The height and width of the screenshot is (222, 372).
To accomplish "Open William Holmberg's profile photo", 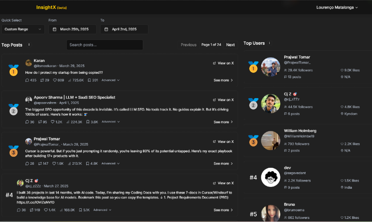I will click(x=271, y=141).
